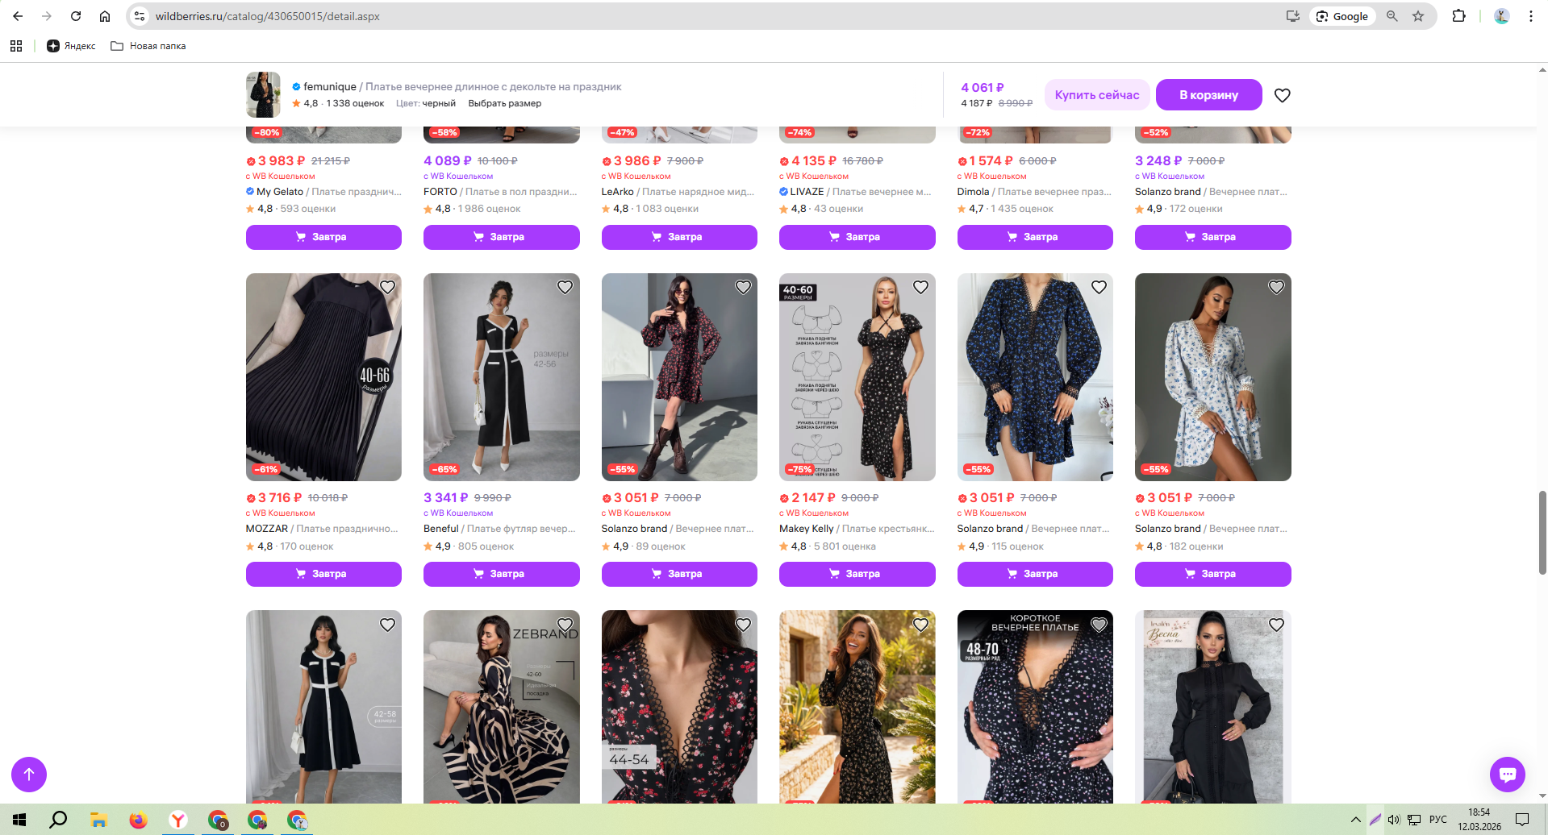Launch Firefox from the taskbar

pyautogui.click(x=138, y=820)
